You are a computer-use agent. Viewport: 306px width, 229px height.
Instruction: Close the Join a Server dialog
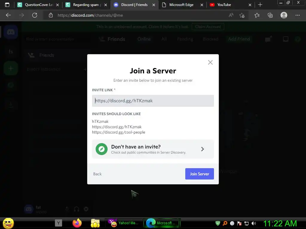pos(210,62)
